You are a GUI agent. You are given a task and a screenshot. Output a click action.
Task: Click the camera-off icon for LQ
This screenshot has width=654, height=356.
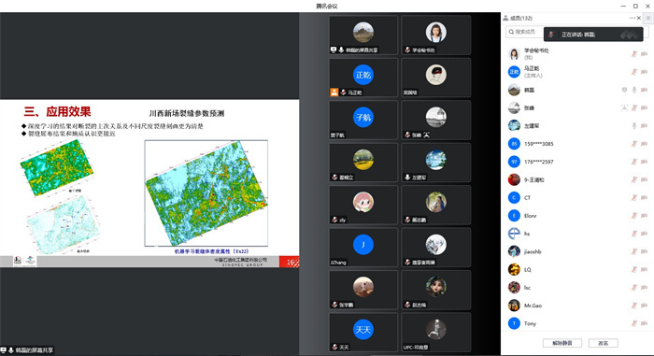coord(644,269)
